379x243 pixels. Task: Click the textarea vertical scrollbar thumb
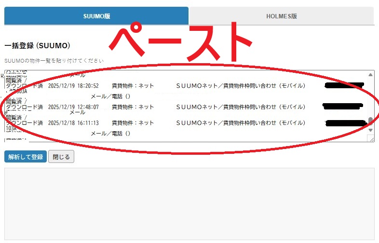pos(370,121)
